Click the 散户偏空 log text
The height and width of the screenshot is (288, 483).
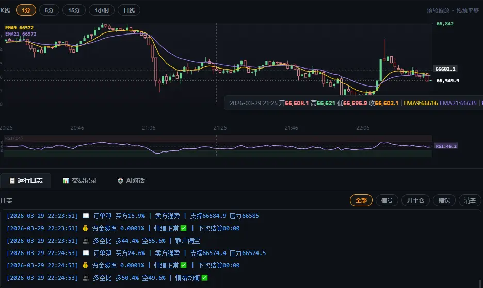coord(188,241)
